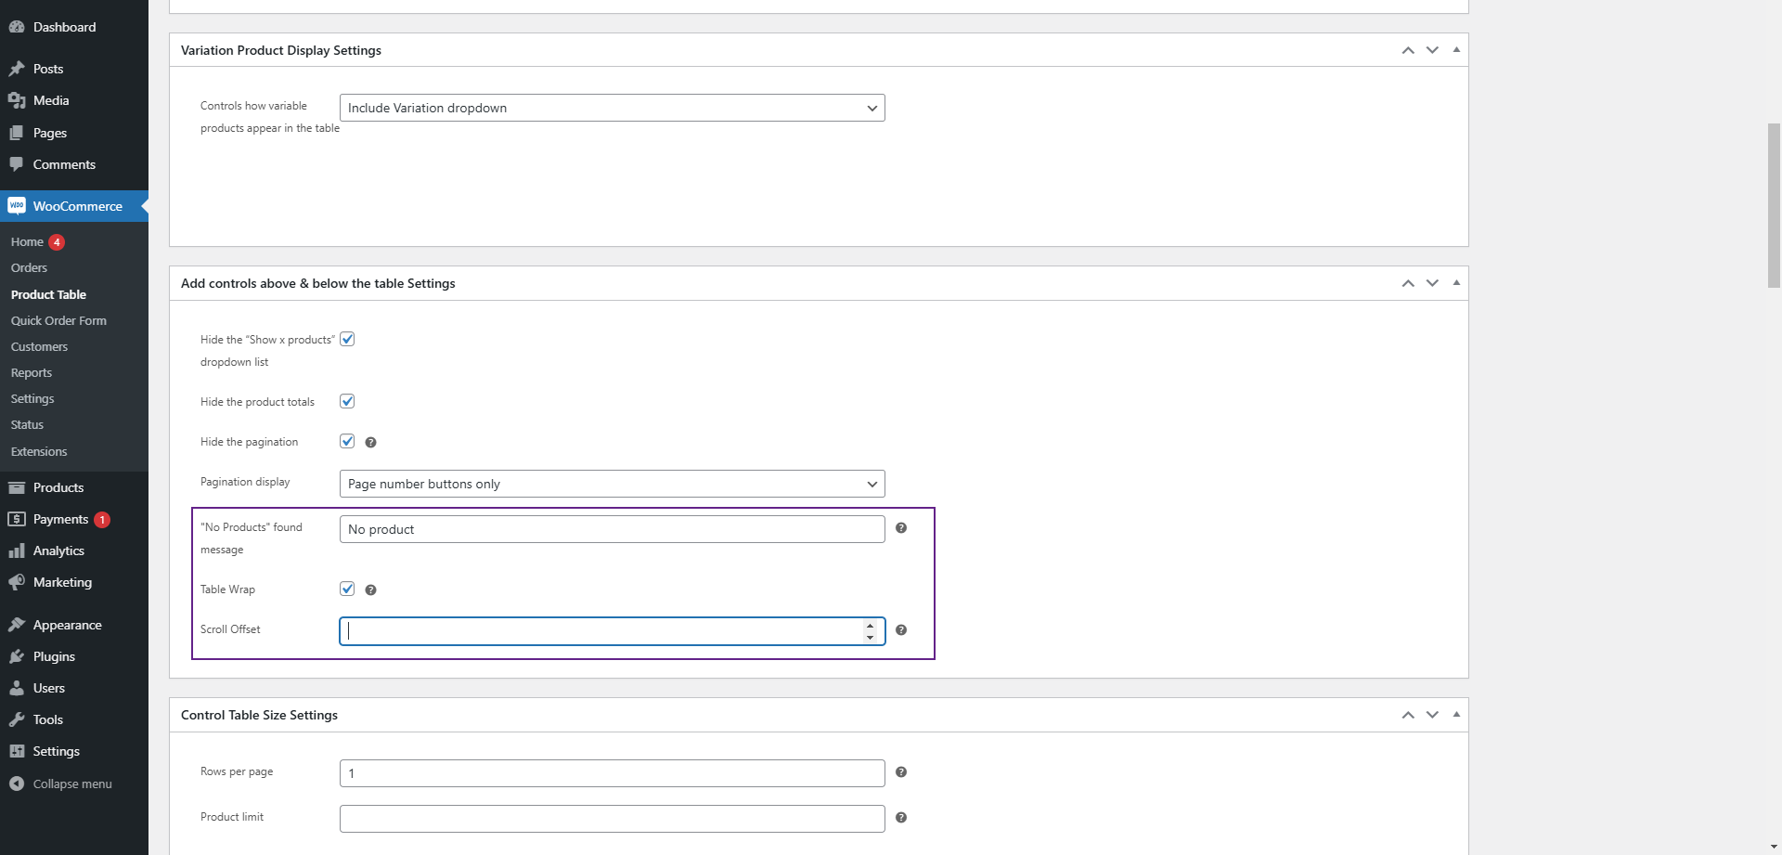Screen dimensions: 1782x855
Task: Click the Tools wrench icon
Action: click(17, 719)
